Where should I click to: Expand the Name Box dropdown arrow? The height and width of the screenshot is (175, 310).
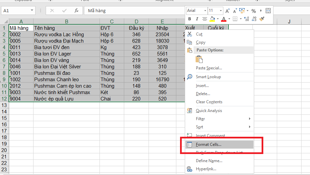point(31,11)
